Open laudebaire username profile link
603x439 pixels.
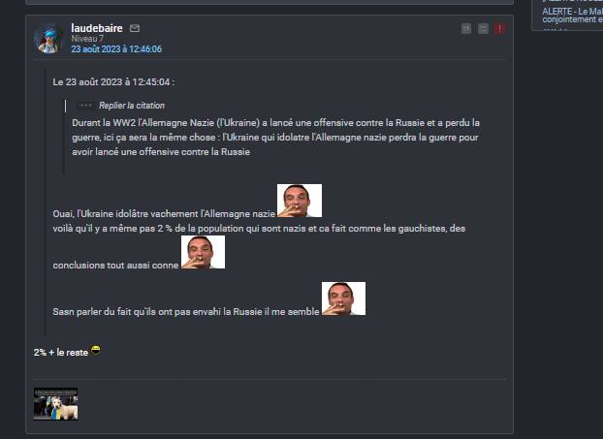pyautogui.click(x=97, y=28)
